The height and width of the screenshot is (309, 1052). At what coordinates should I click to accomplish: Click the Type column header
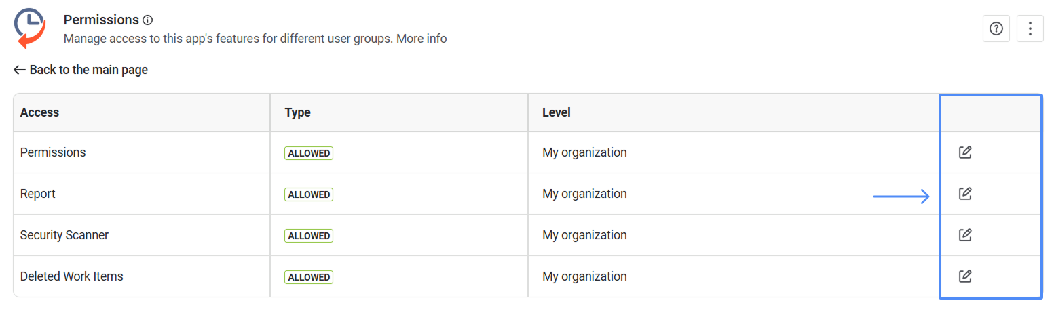point(297,112)
